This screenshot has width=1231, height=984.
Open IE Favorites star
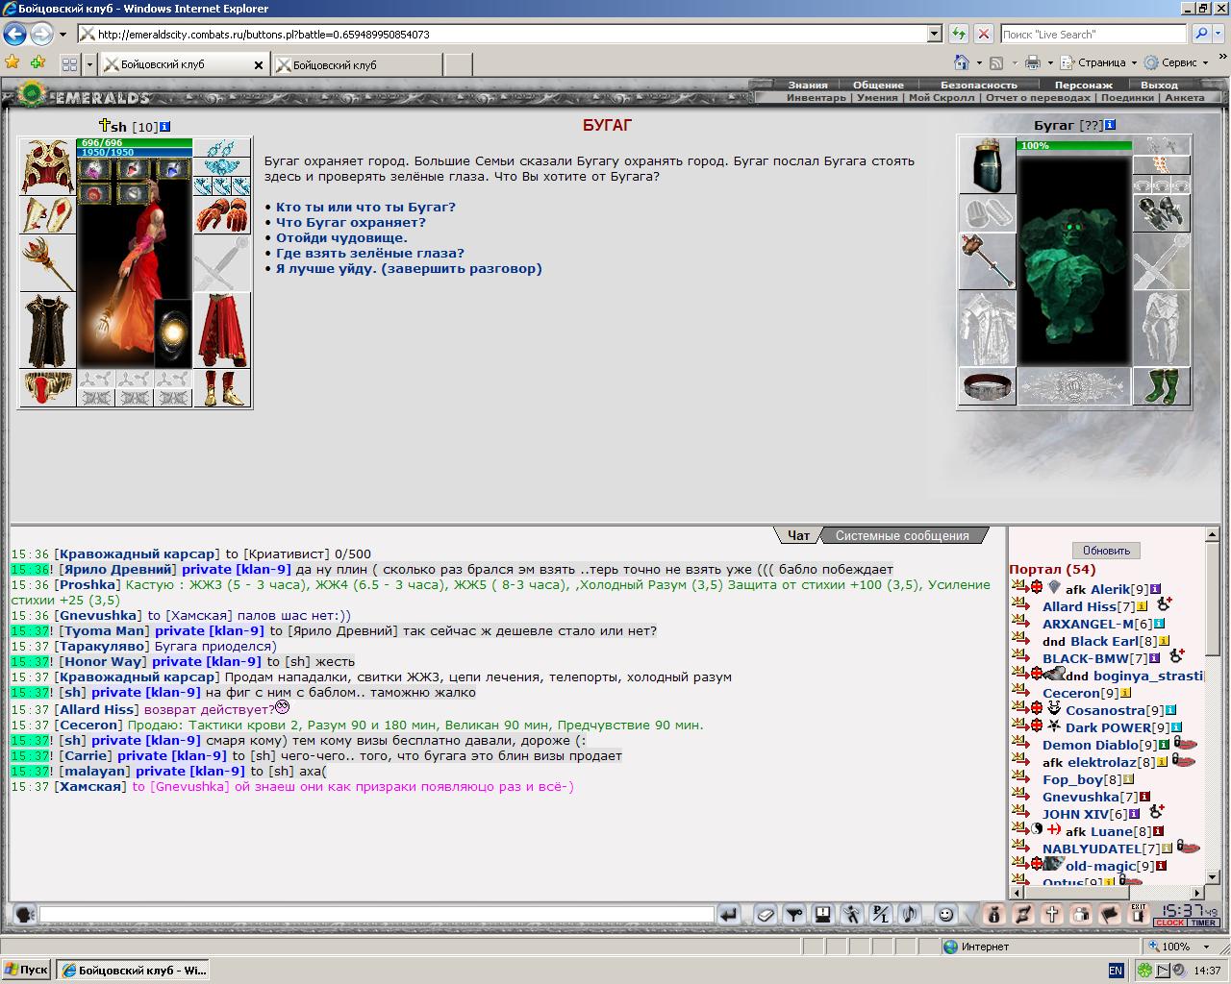13,62
